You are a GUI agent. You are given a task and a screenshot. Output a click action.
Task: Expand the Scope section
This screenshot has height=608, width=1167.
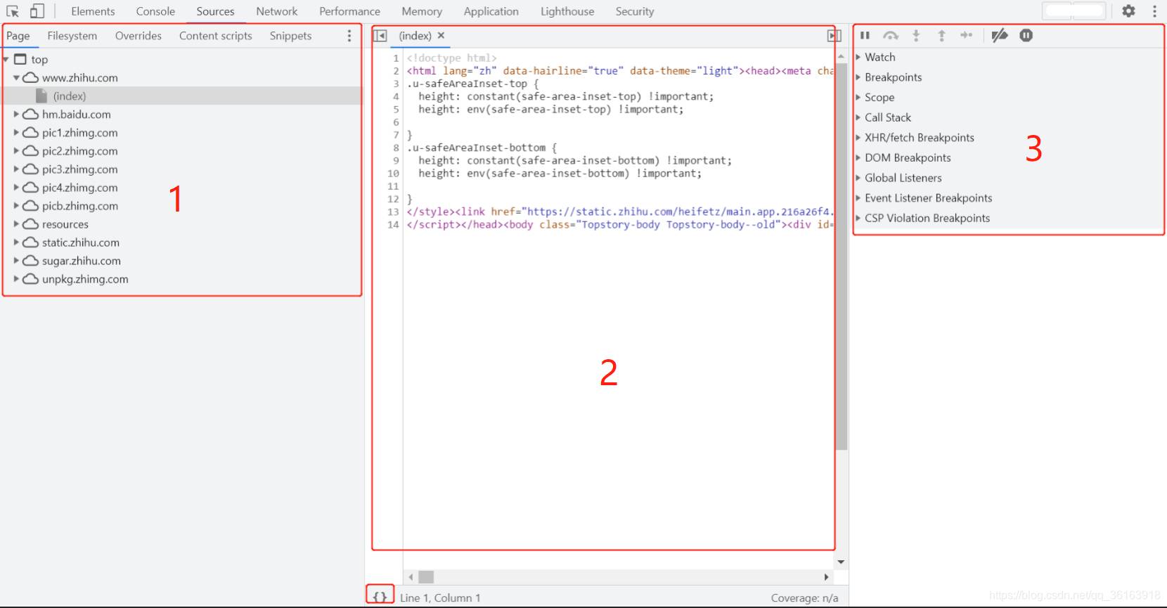(858, 97)
